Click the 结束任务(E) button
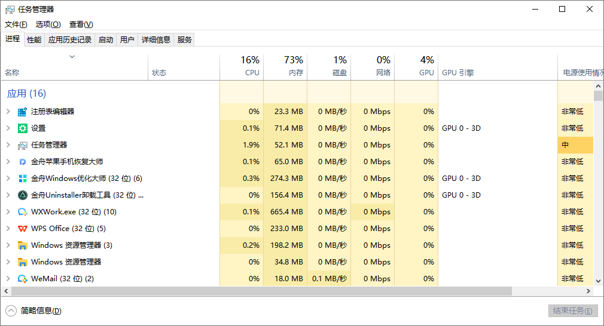The height and width of the screenshot is (326, 604). [573, 310]
